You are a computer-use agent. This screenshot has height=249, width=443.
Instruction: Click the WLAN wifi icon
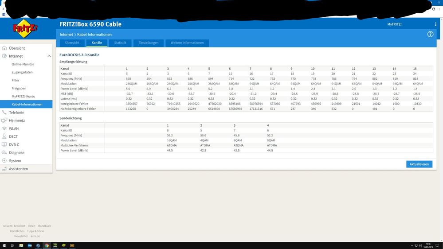pos(4,128)
